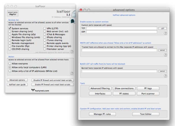Viewport: 175px width, 126px height.
Task: Focus the TCP custom ports field
Action: (122, 28)
